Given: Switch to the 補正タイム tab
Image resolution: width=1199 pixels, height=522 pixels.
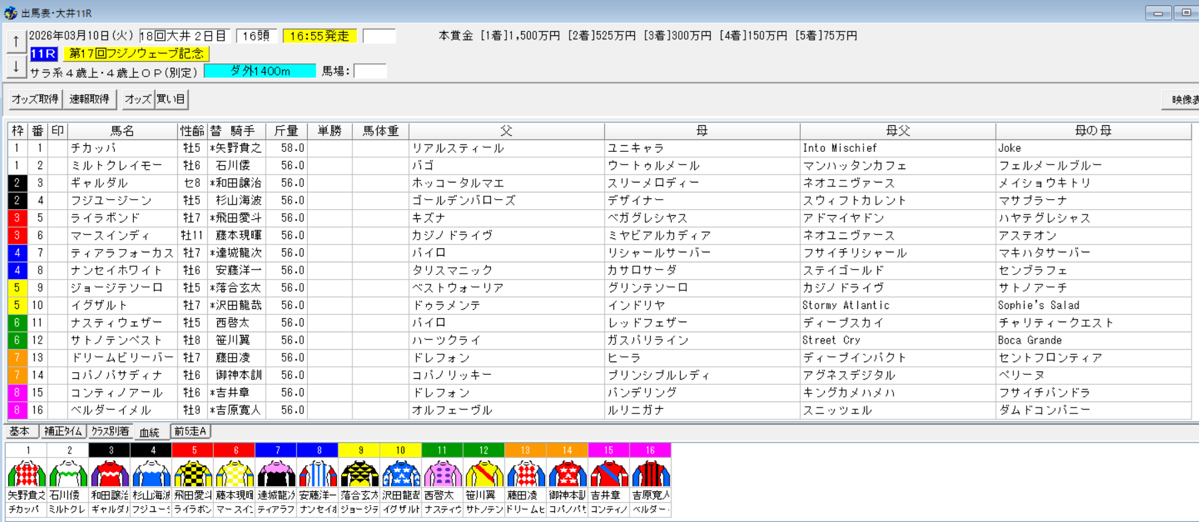Looking at the screenshot, I should point(63,431).
